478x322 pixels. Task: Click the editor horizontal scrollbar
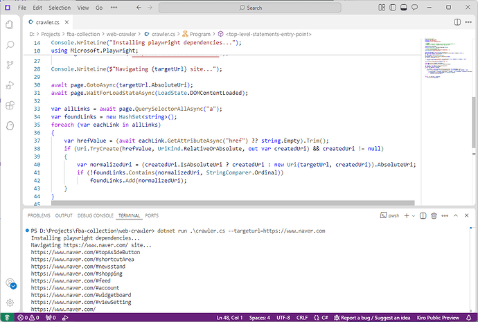233,203
